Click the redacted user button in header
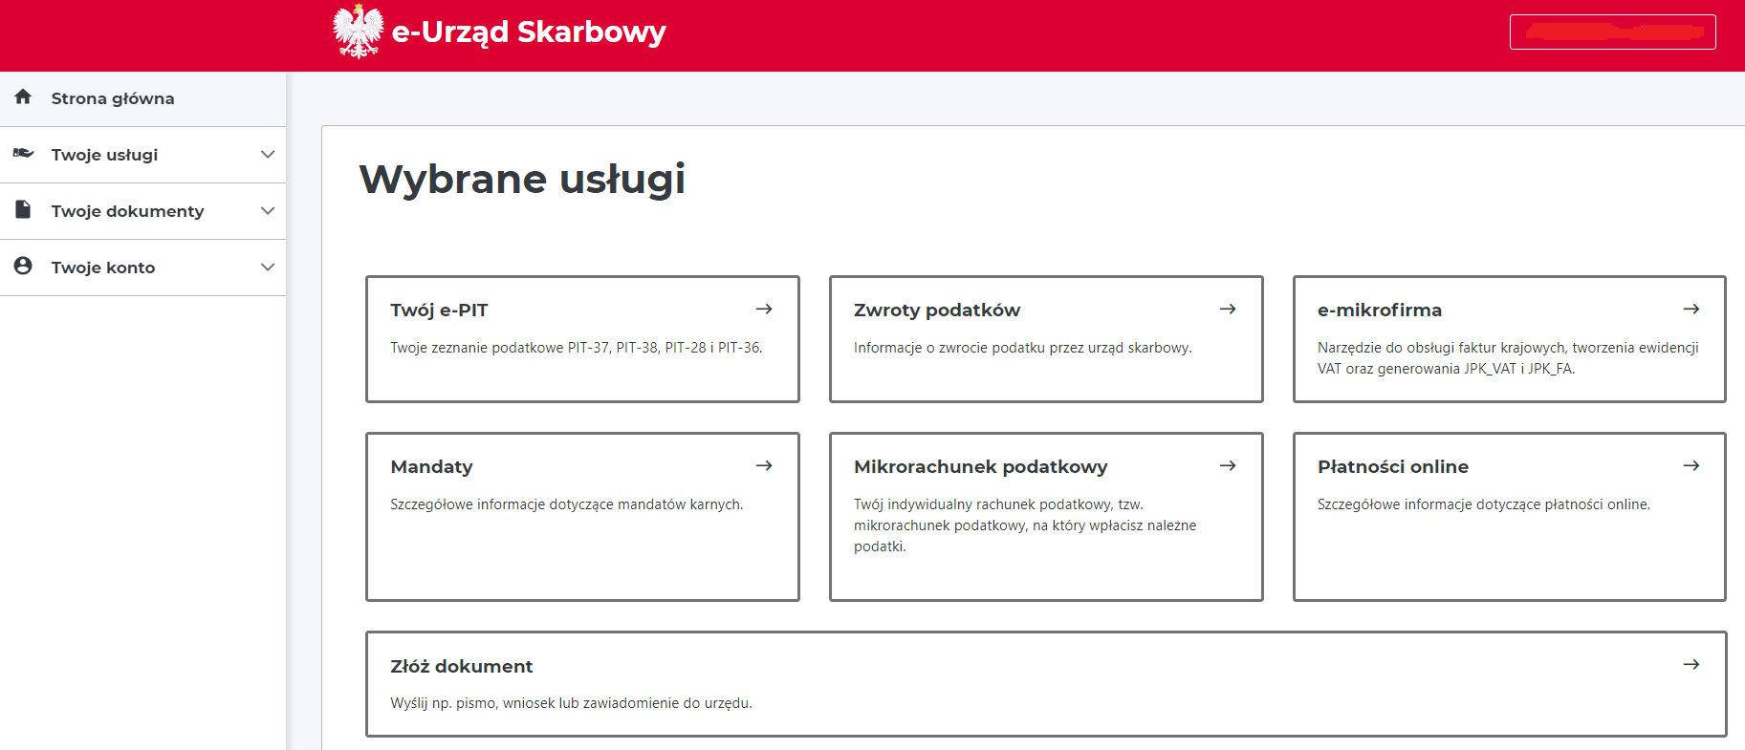The image size is (1745, 750). click(1612, 32)
